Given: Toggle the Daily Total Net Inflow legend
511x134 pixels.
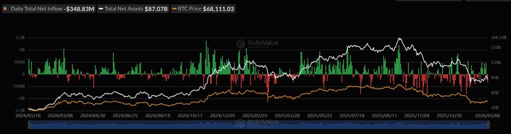Looking at the screenshot, I should [49, 9].
